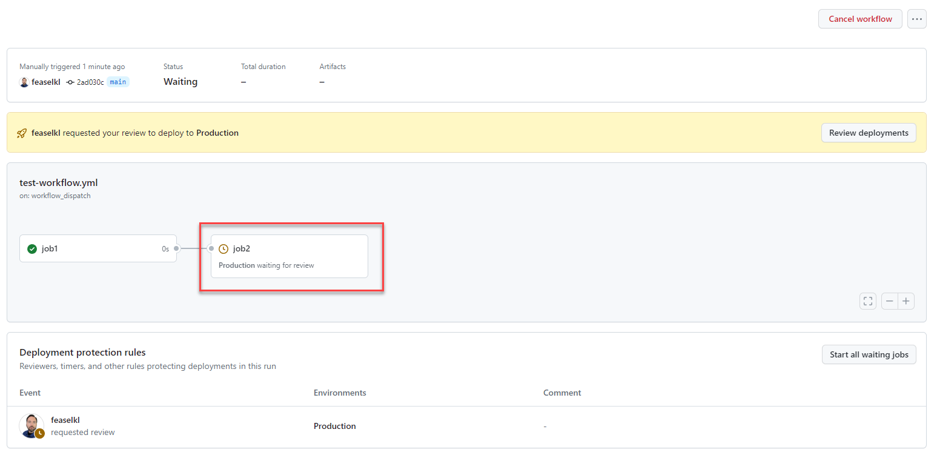This screenshot has width=937, height=455.
Task: Click the main branch label
Action: pyautogui.click(x=118, y=82)
